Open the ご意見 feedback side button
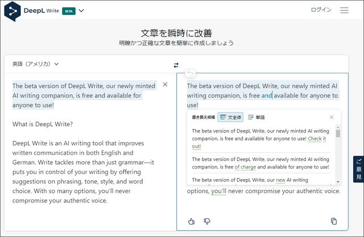The image size is (364, 237). 358,169
